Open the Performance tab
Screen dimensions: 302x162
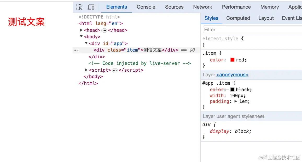236,7
